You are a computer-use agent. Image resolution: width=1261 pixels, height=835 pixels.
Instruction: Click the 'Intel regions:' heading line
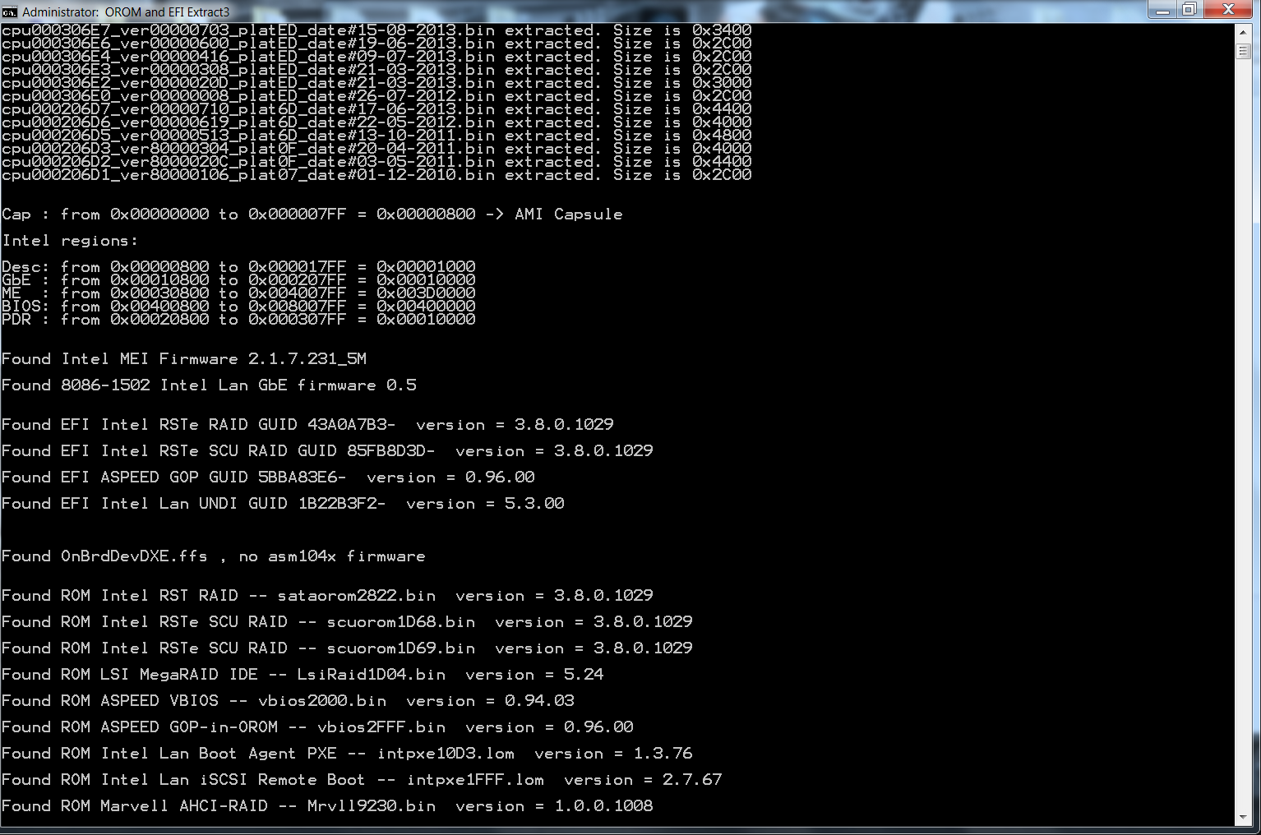(x=70, y=241)
